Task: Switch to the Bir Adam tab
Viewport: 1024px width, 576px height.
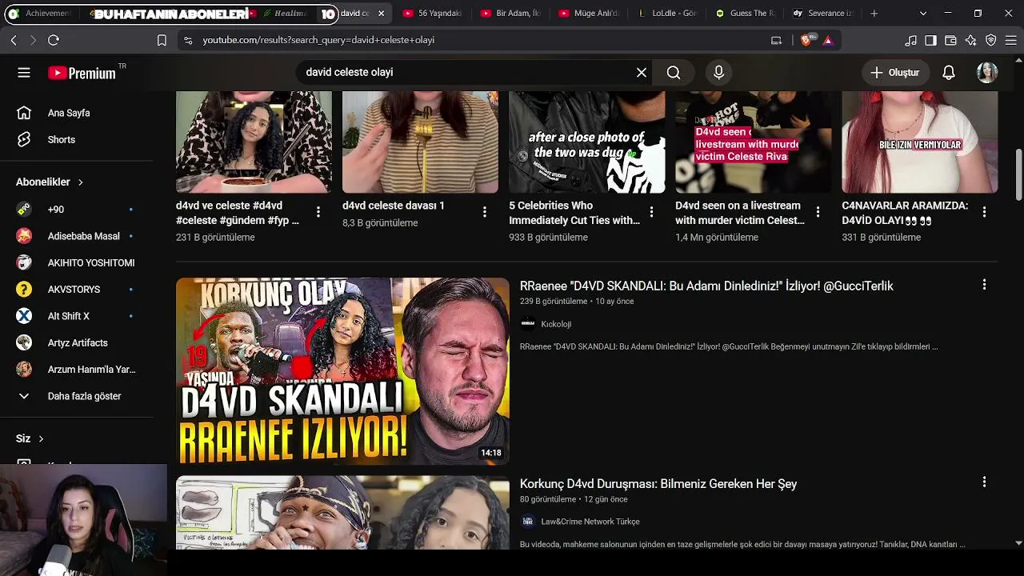Action: 512,14
